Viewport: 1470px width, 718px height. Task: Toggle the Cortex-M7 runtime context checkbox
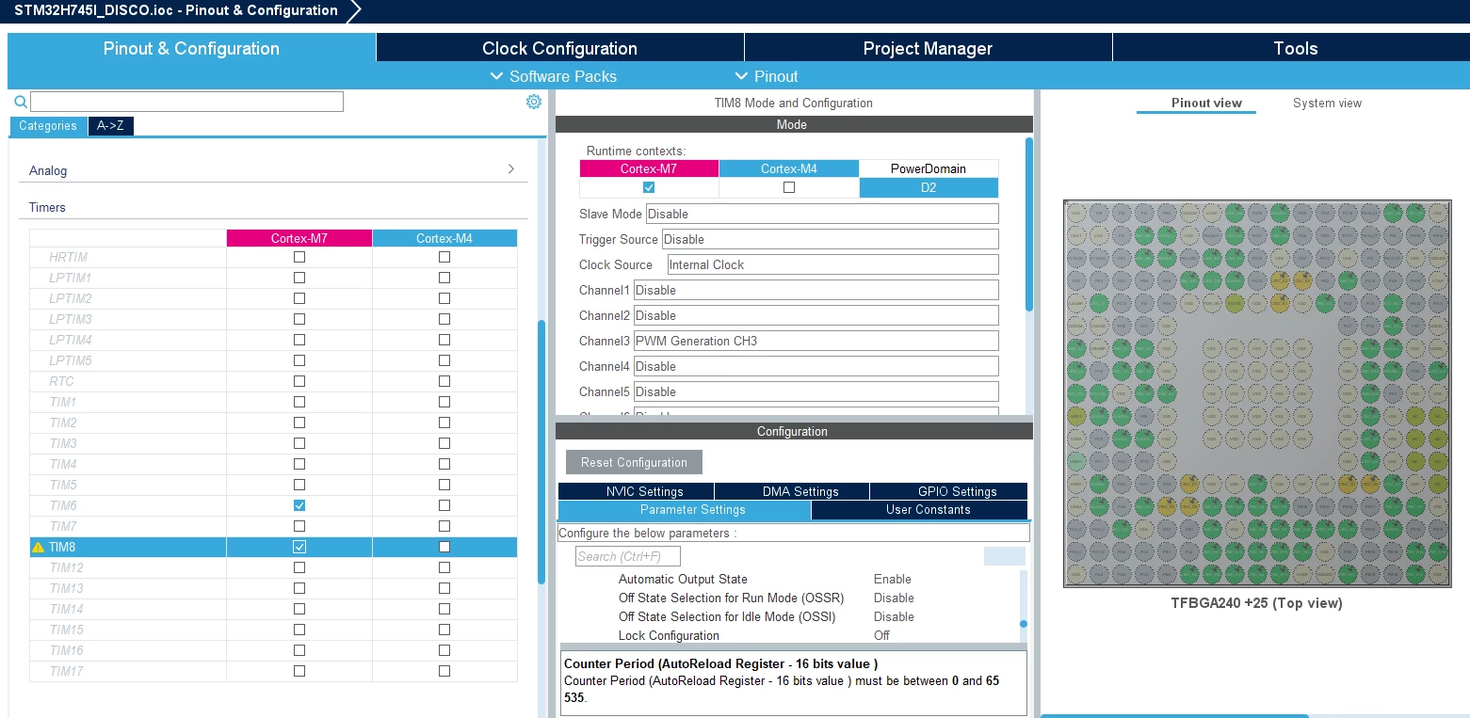tap(649, 187)
